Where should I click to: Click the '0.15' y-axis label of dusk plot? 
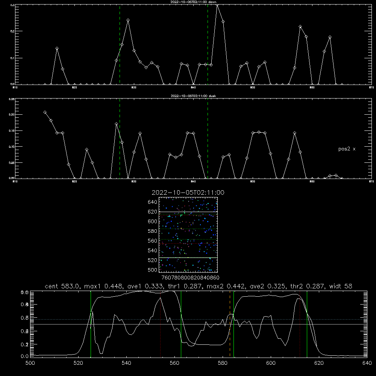[x=12, y=130]
